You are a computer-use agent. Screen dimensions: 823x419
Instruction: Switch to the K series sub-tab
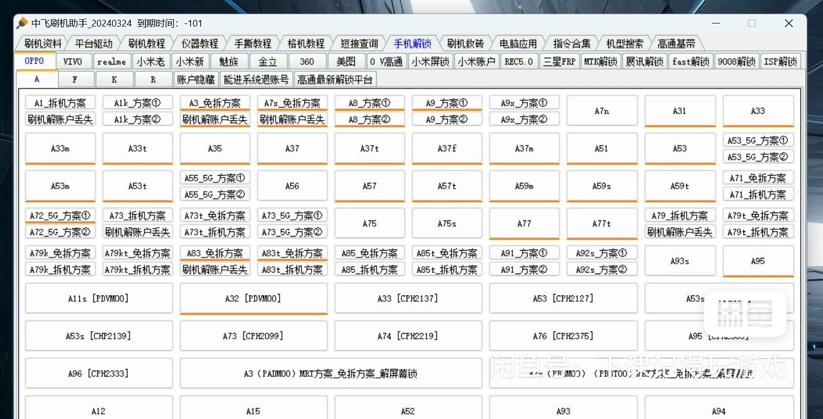pos(114,79)
